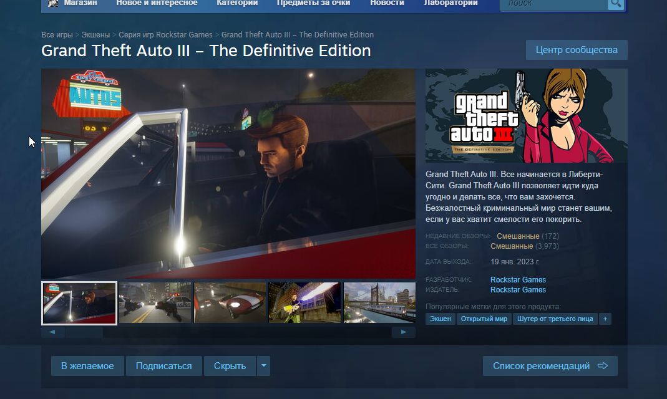Image resolution: width=667 pixels, height=399 pixels.
Task: Open Серия игр Rockstar Games breadcrumb
Action: 165,35
